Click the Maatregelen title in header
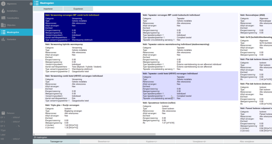The height and width of the screenshot is (144, 272). point(47,3)
